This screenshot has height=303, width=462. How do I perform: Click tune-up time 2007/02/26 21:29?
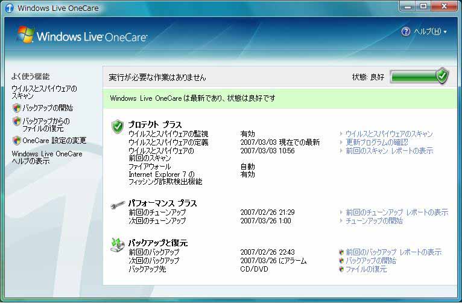tap(268, 212)
